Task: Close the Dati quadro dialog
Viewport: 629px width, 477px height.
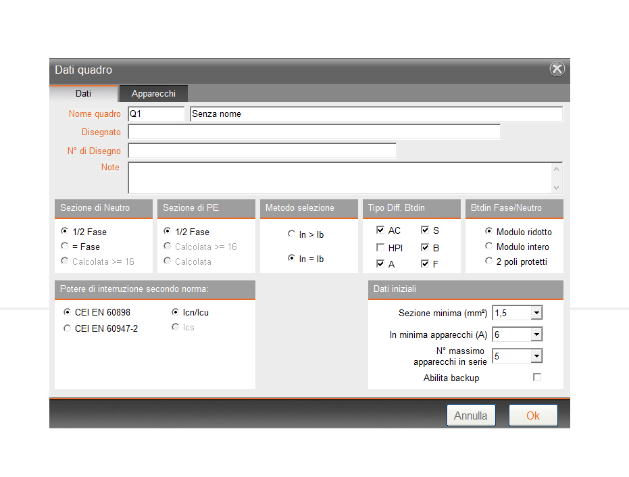Action: 557,69
